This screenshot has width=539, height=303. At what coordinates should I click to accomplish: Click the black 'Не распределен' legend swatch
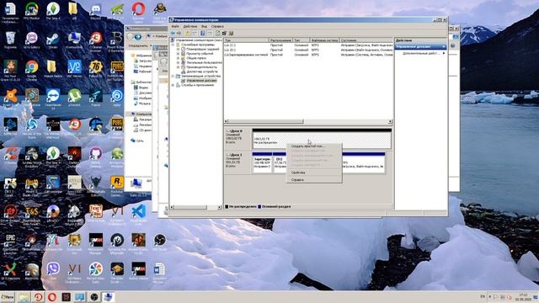227,206
